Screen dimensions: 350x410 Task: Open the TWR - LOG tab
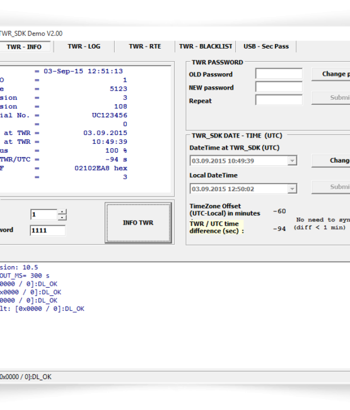[x=84, y=47]
